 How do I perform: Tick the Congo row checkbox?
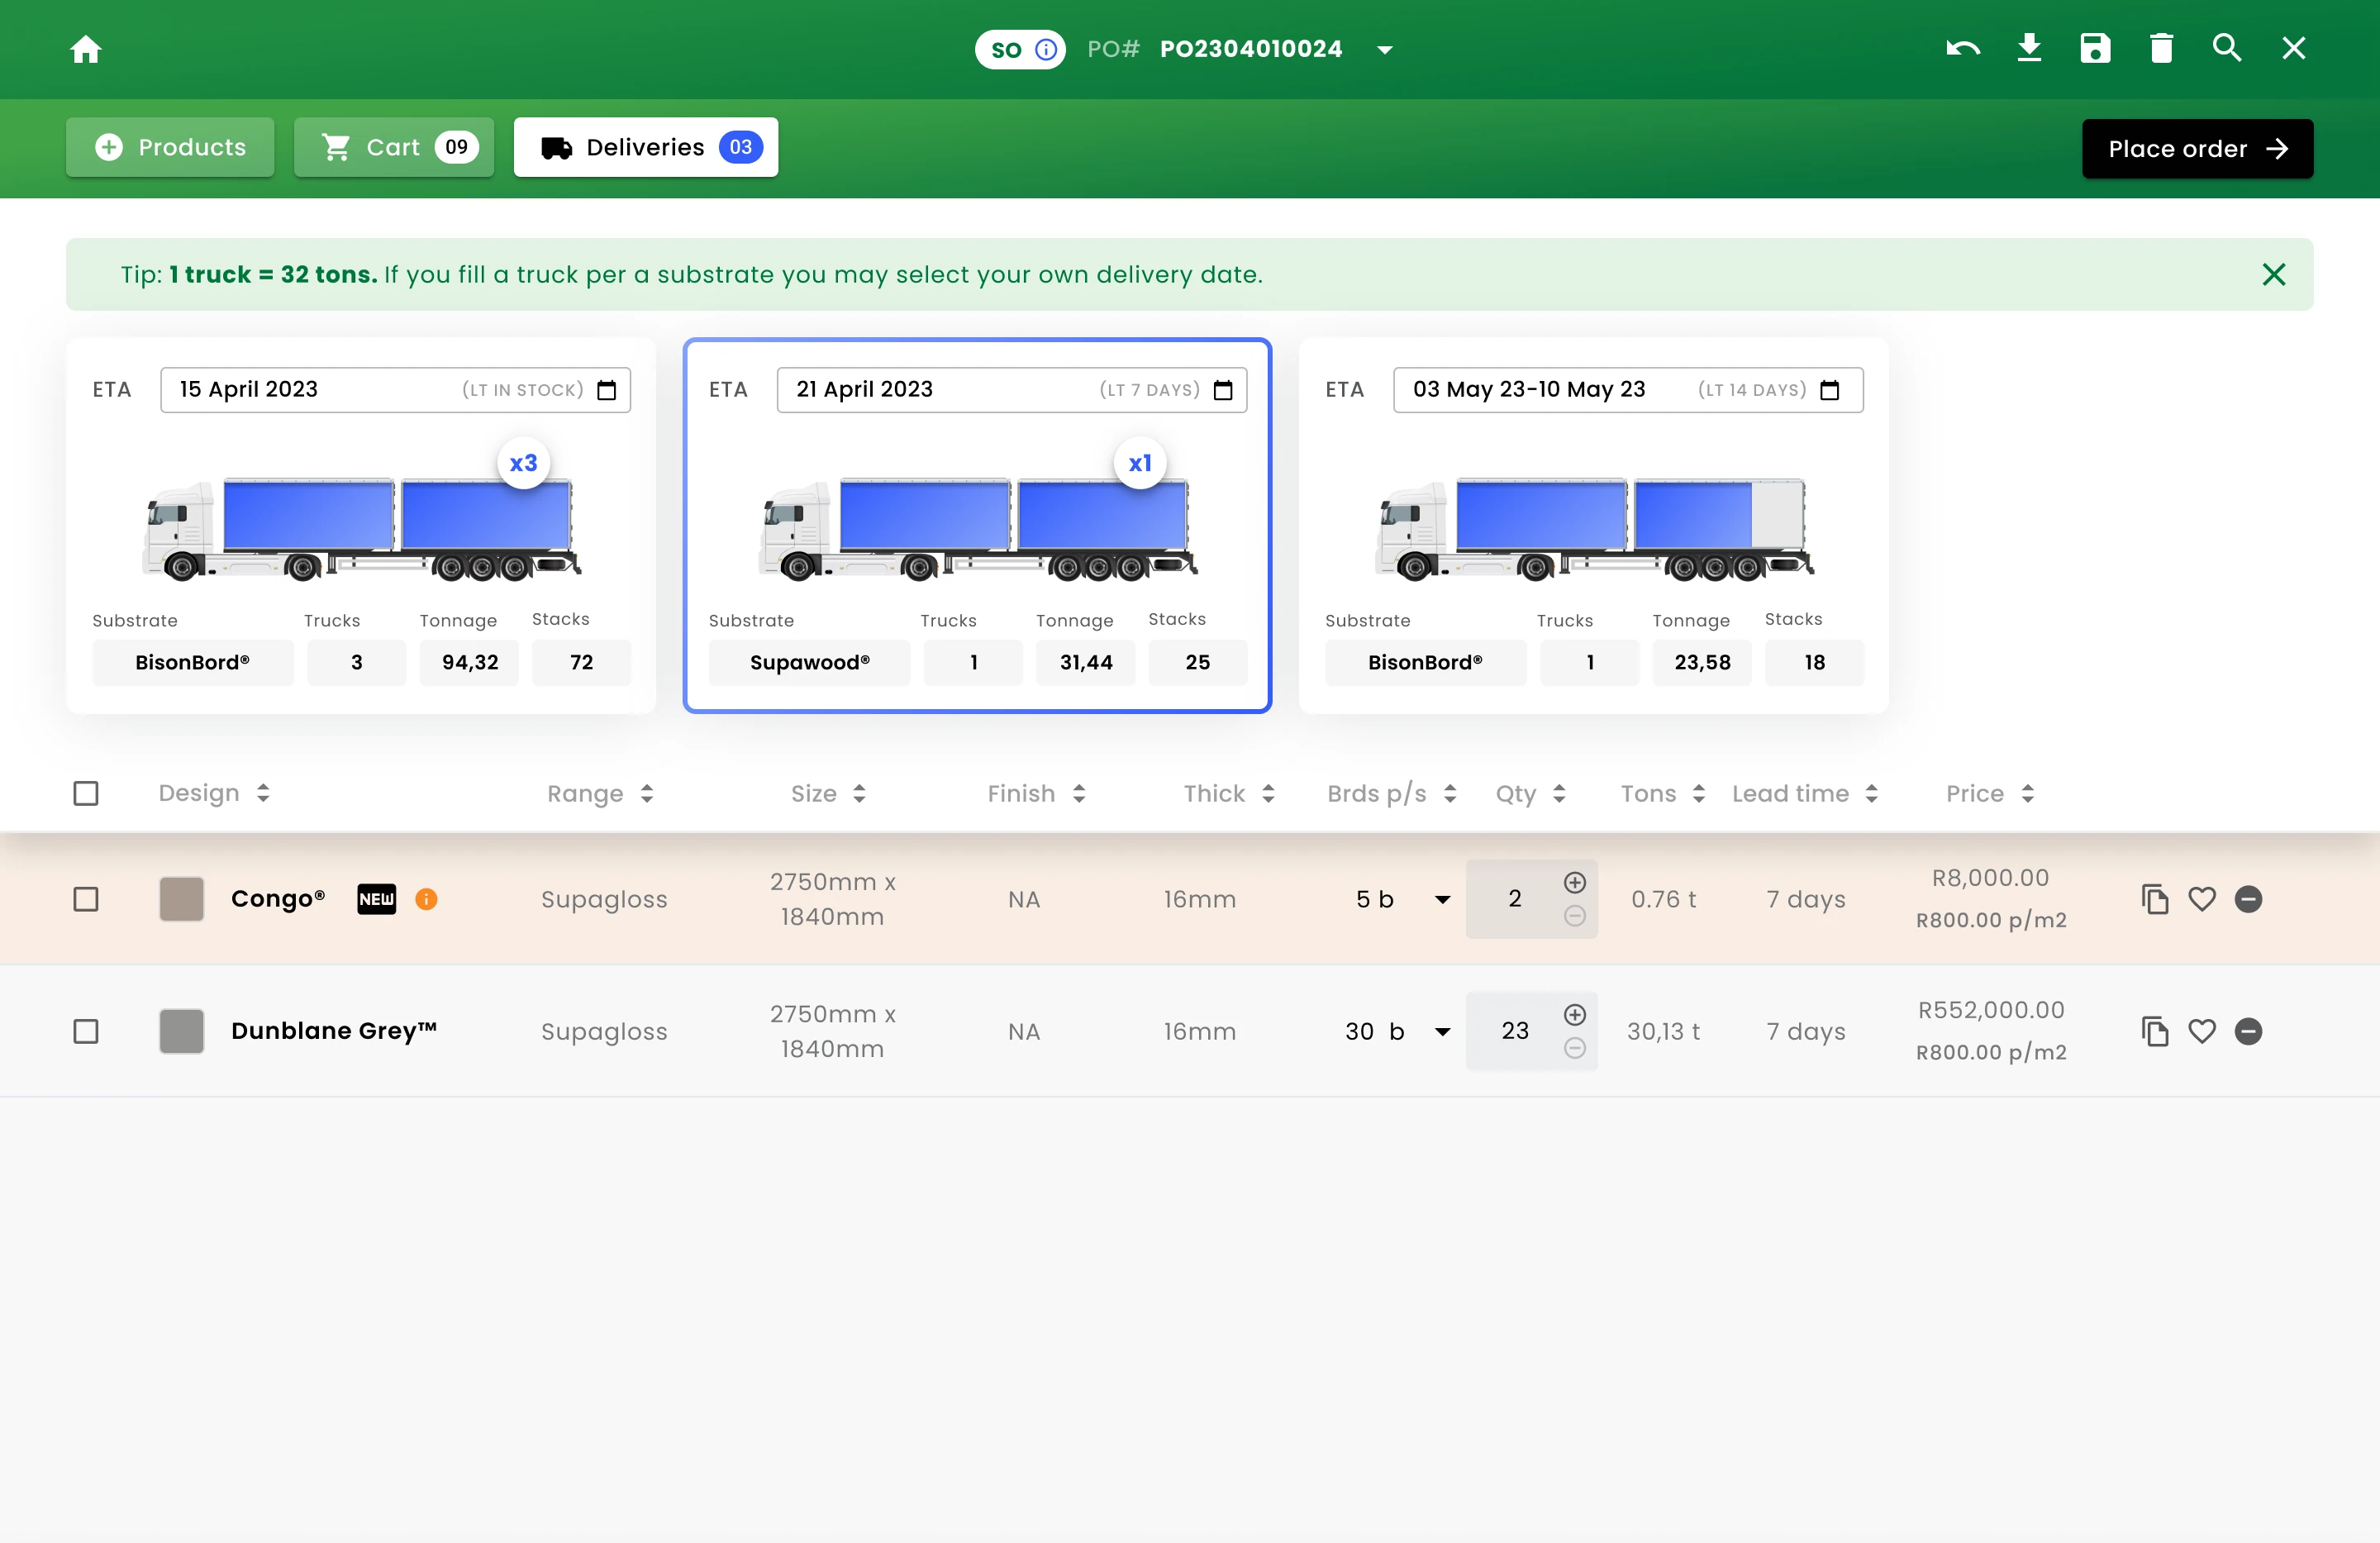pos(86,899)
